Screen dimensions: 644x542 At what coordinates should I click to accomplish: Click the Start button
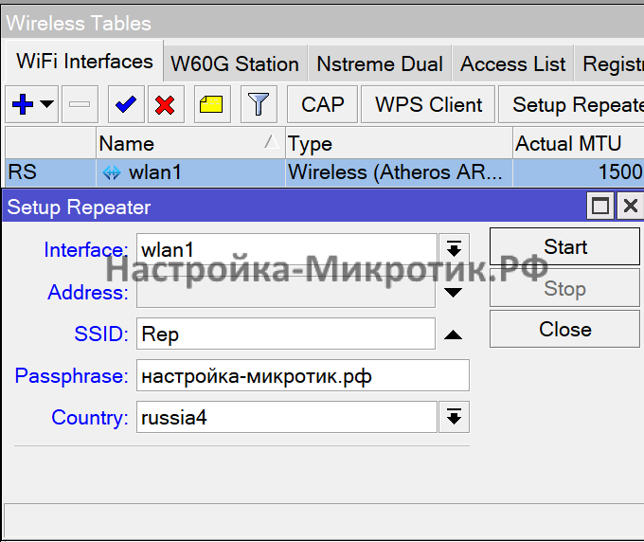tap(564, 246)
